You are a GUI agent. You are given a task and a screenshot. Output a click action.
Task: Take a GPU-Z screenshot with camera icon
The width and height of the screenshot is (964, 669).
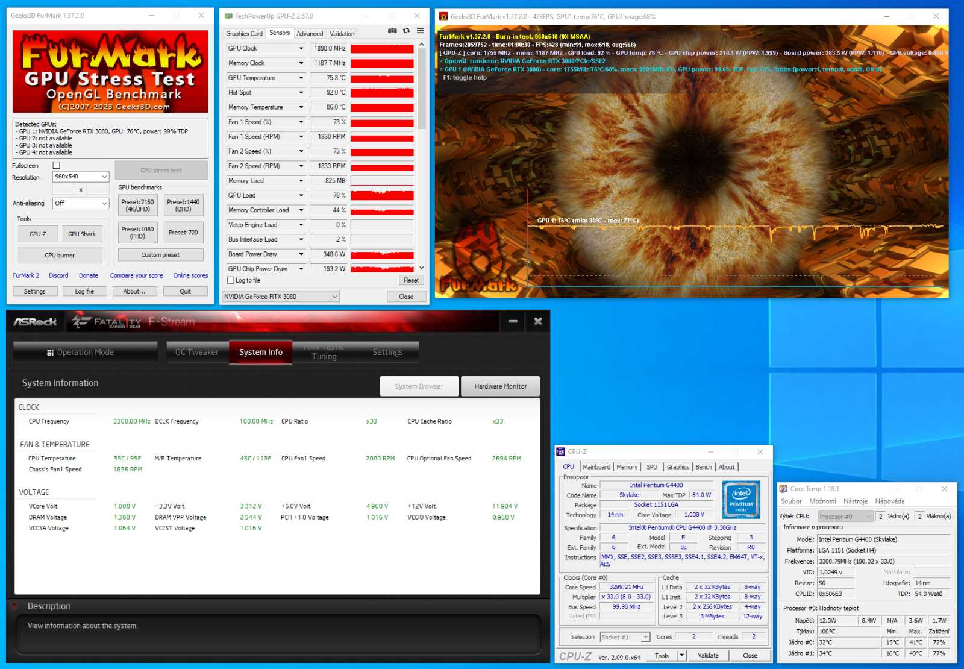(392, 31)
